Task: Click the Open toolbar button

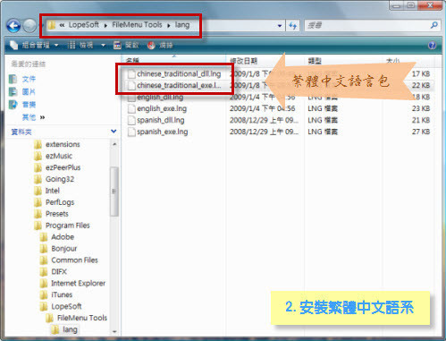Action: click(x=126, y=46)
